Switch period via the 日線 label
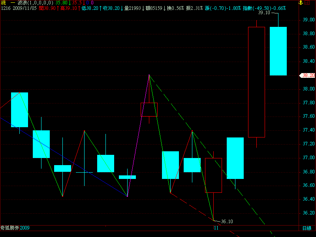The height and width of the screenshot is (237, 316). coord(307,228)
